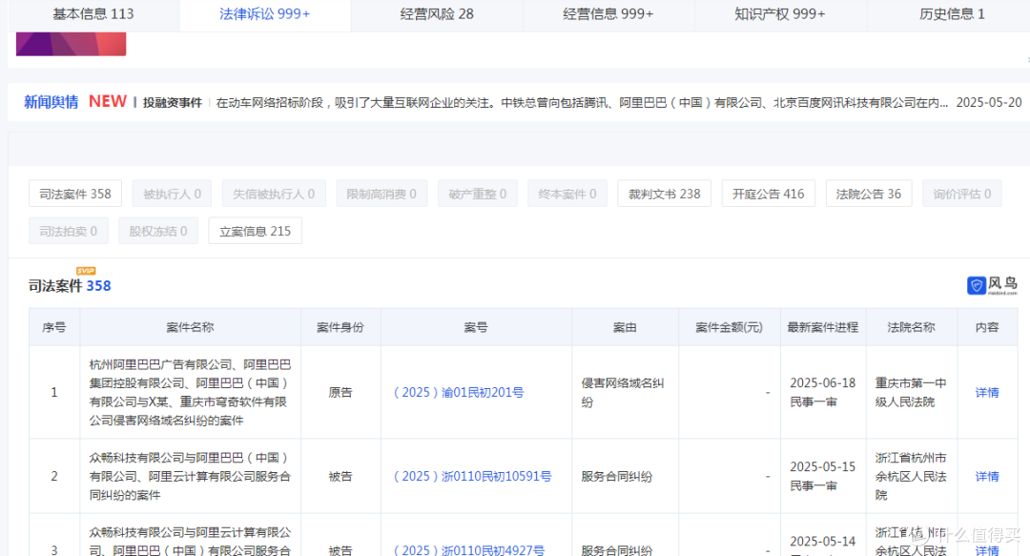Choose the 破产重整 0 filter
This screenshot has width=1030, height=556.
tap(477, 194)
